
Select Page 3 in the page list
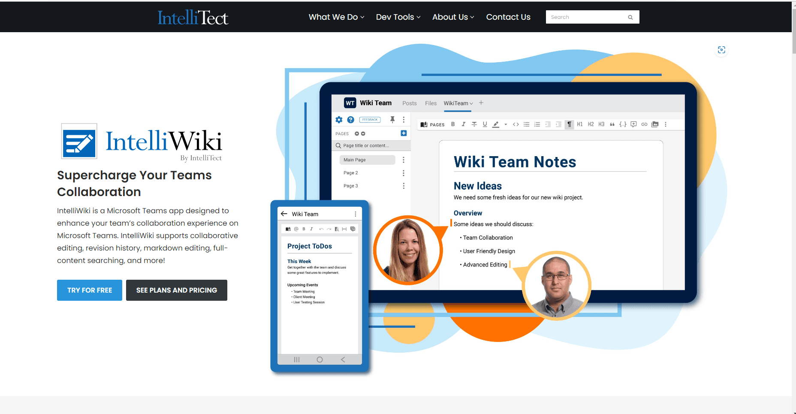click(351, 186)
